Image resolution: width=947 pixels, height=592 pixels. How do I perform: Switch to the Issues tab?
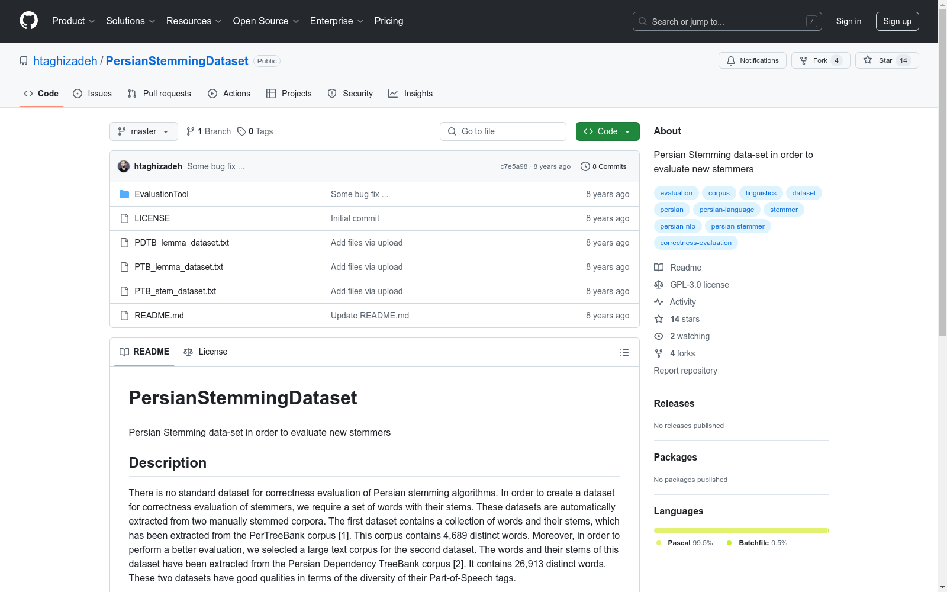pos(92,94)
